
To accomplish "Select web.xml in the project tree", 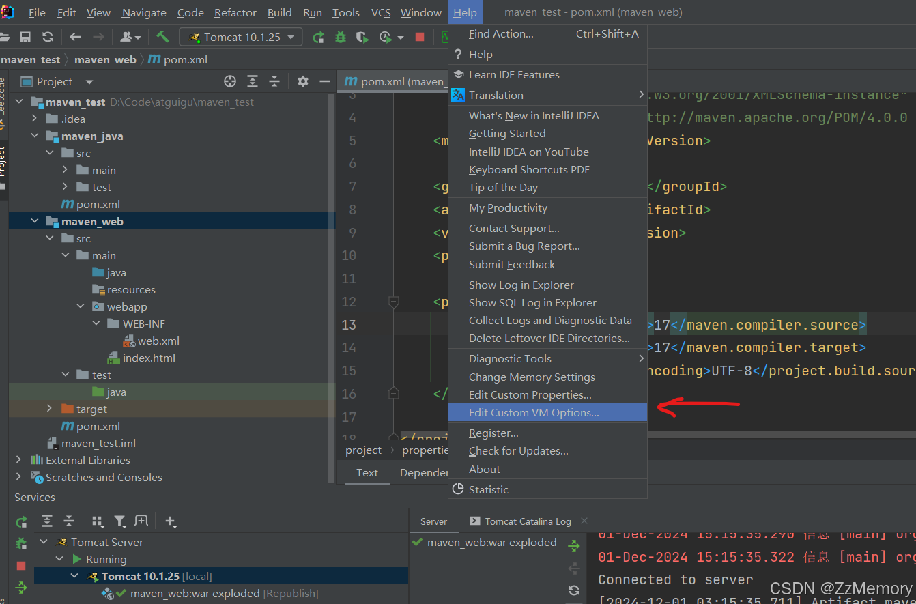I will [158, 341].
